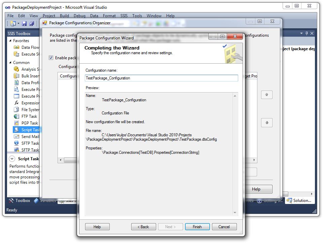Click the FTP Task label in toolbox

coord(29,116)
